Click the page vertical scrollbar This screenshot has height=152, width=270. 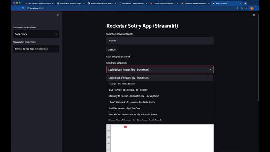259,58
